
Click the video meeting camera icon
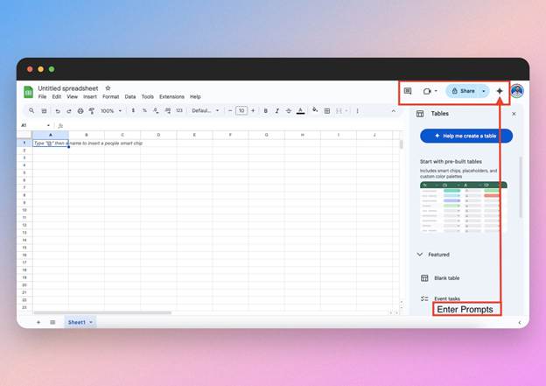428,91
